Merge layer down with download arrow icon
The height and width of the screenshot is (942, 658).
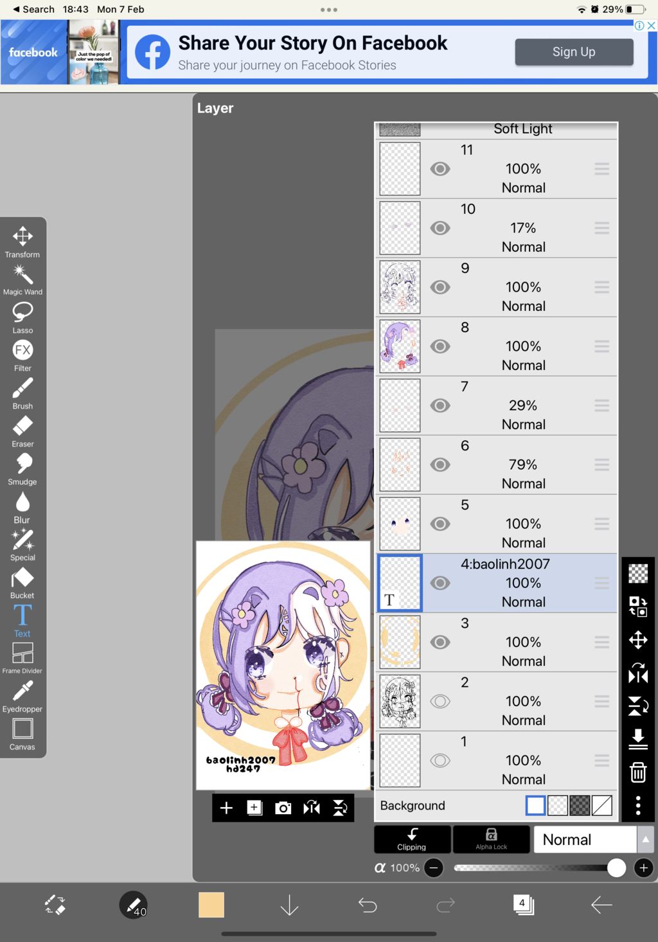click(638, 738)
